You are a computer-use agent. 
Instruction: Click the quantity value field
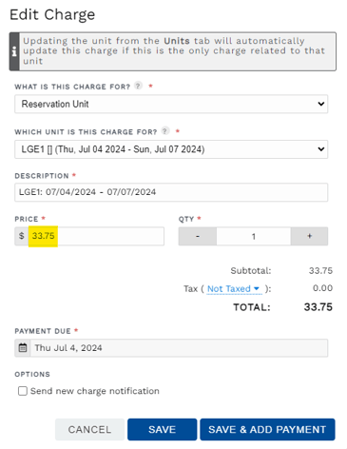click(254, 236)
